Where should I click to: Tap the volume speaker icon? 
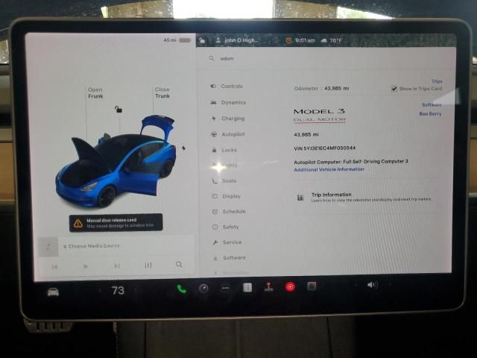click(371, 285)
